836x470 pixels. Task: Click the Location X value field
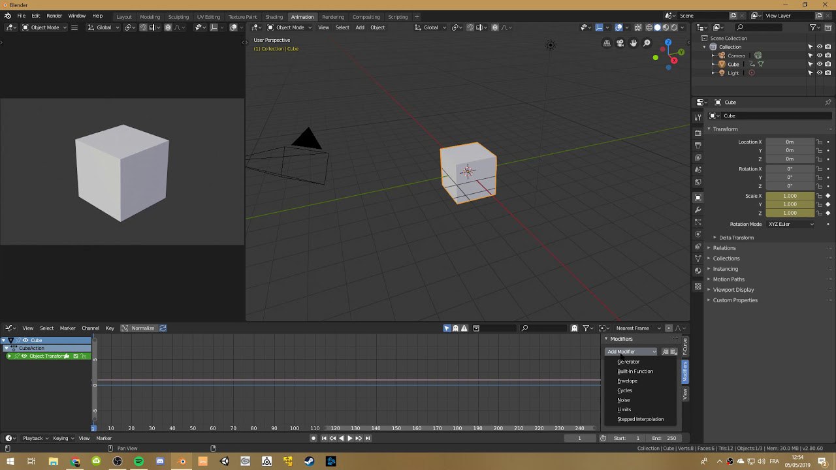[790, 142]
